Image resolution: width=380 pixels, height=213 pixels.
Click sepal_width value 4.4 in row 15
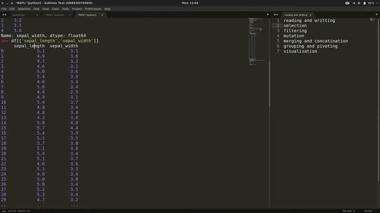pos(74,128)
